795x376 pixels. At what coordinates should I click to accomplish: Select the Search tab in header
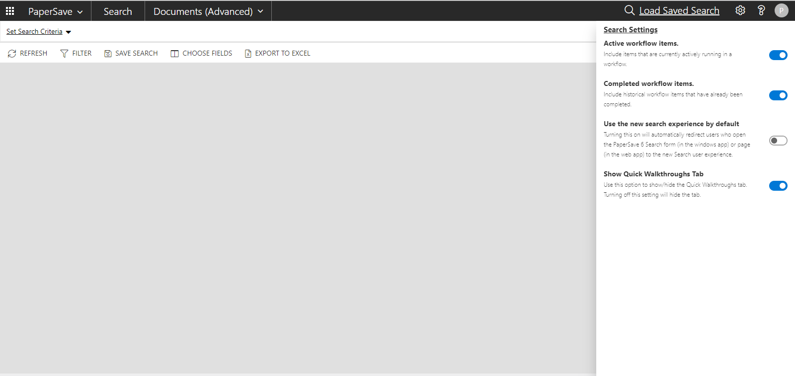point(118,11)
